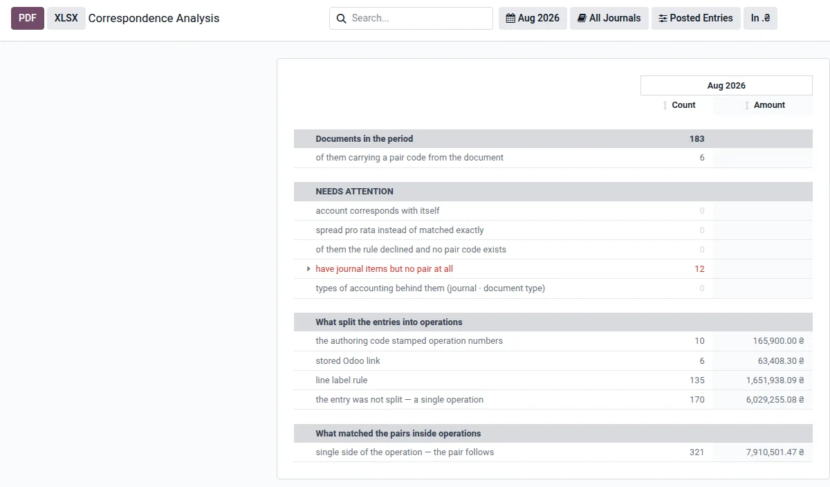This screenshot has height=487, width=830.
Task: Open the "In .₴" currency rounding dropdown
Action: pyautogui.click(x=760, y=19)
